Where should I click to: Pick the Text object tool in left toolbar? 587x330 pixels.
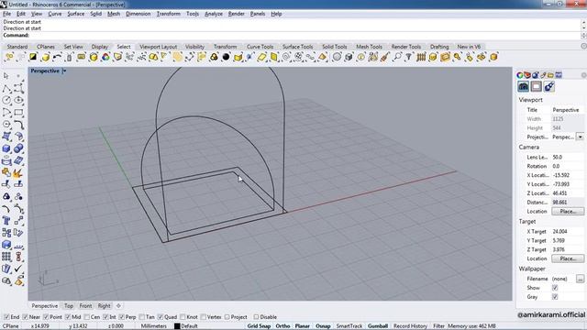[6, 220]
